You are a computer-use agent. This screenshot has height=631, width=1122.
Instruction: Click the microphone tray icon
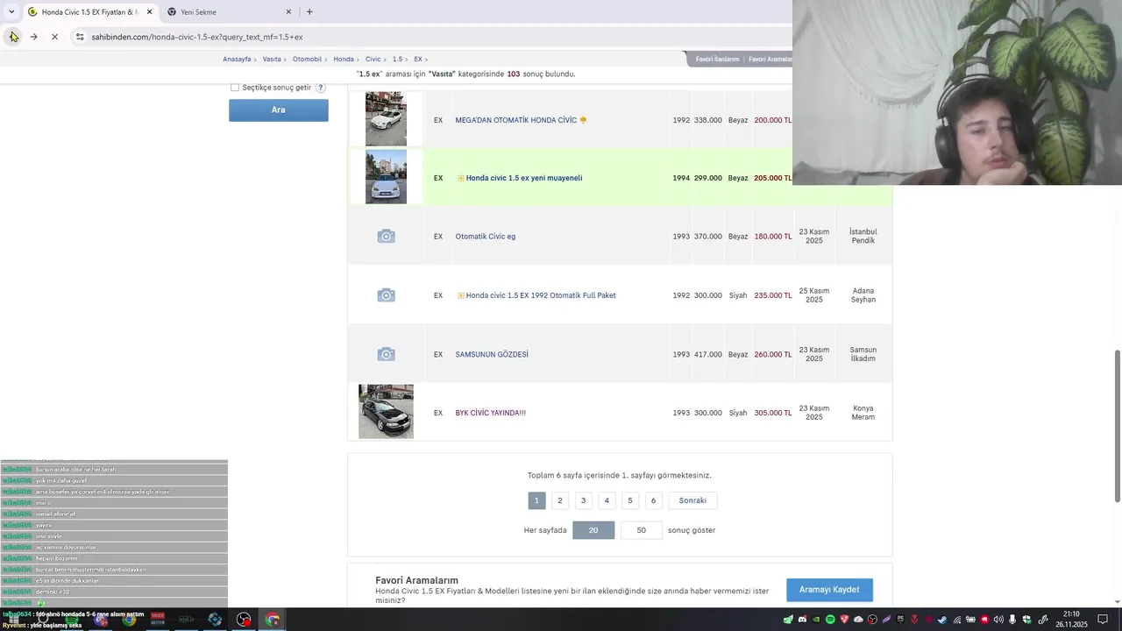point(1012,620)
